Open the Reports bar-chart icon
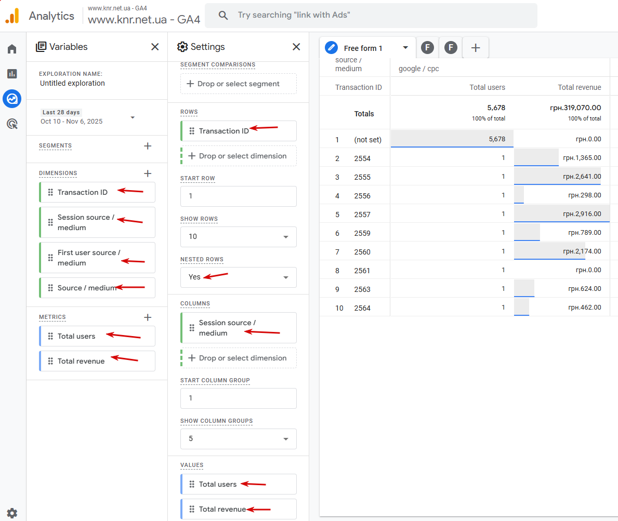Viewport: 618px width, 521px height. [x=12, y=74]
